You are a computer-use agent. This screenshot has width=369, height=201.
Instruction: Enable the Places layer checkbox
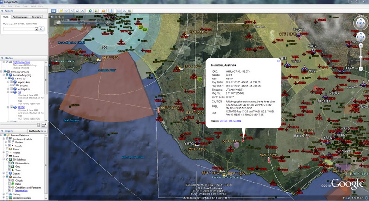click(7, 149)
